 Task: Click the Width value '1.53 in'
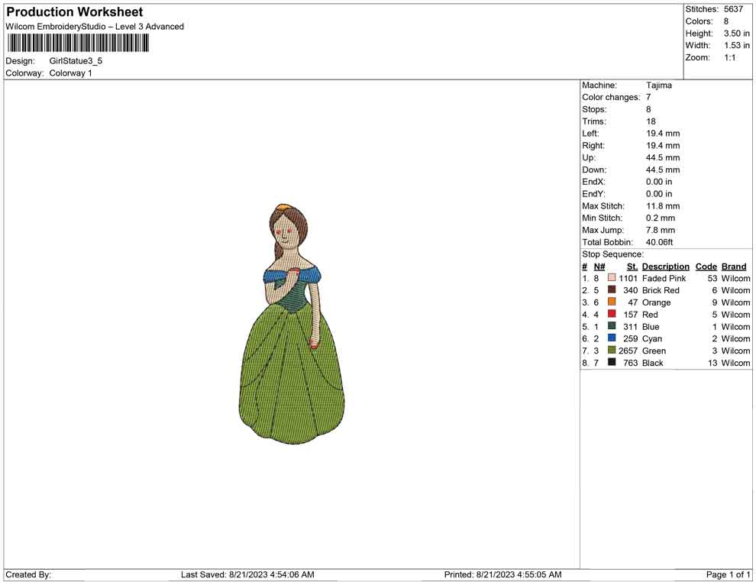coord(737,45)
